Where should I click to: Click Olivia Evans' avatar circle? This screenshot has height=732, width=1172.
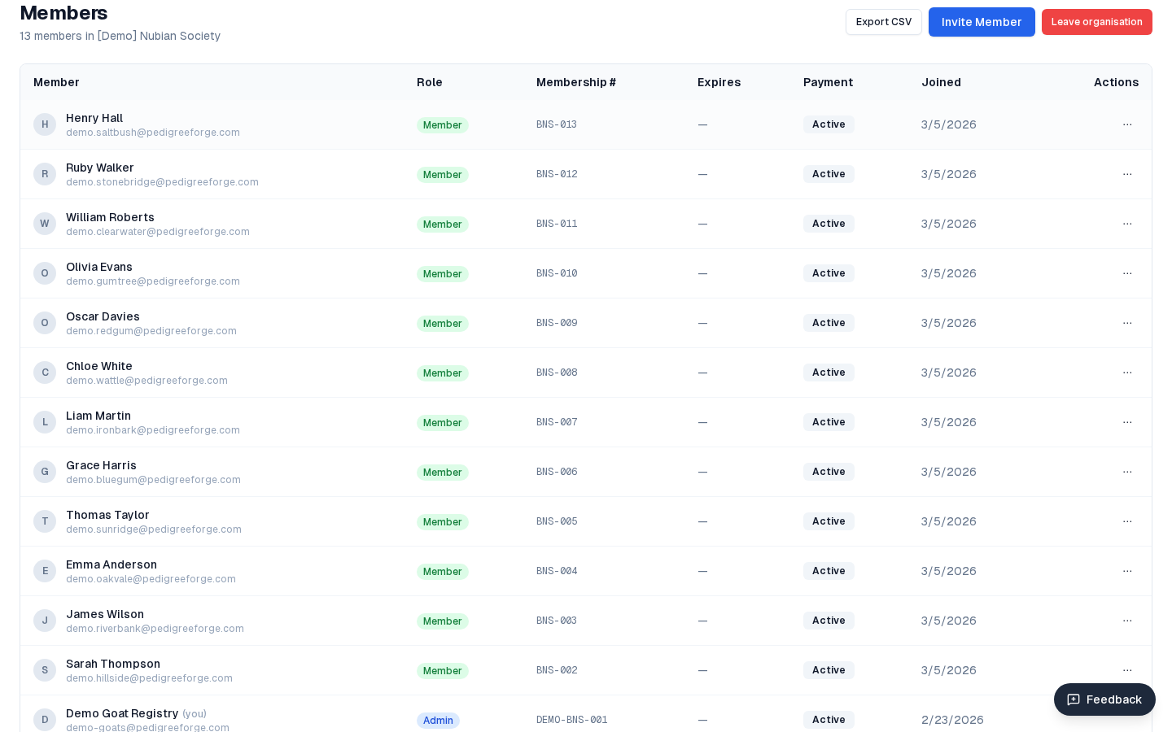tap(45, 273)
